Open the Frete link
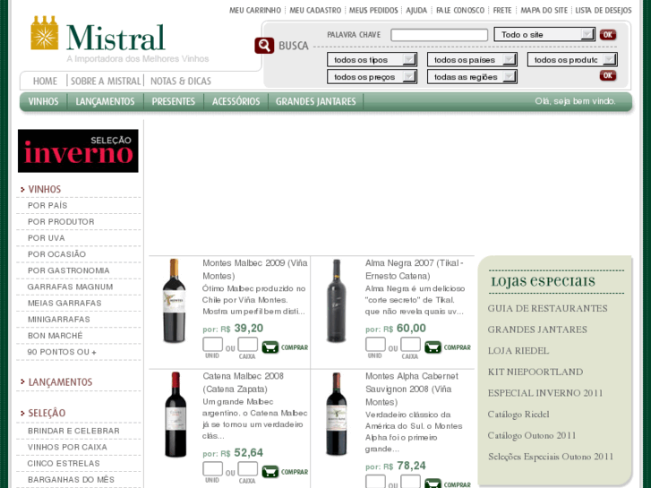The height and width of the screenshot is (488, 651). (502, 11)
